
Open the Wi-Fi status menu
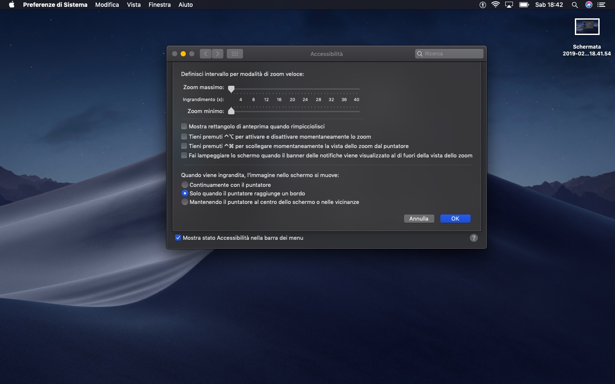click(x=495, y=5)
